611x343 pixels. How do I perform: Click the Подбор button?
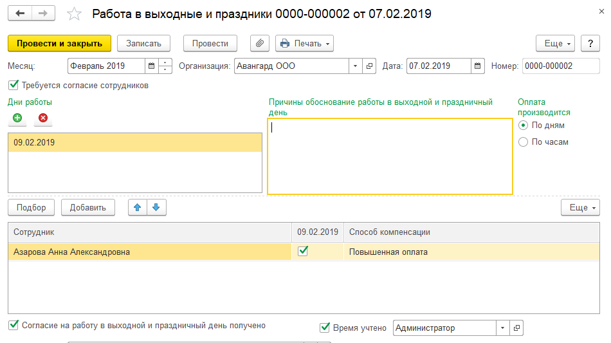[x=31, y=207]
